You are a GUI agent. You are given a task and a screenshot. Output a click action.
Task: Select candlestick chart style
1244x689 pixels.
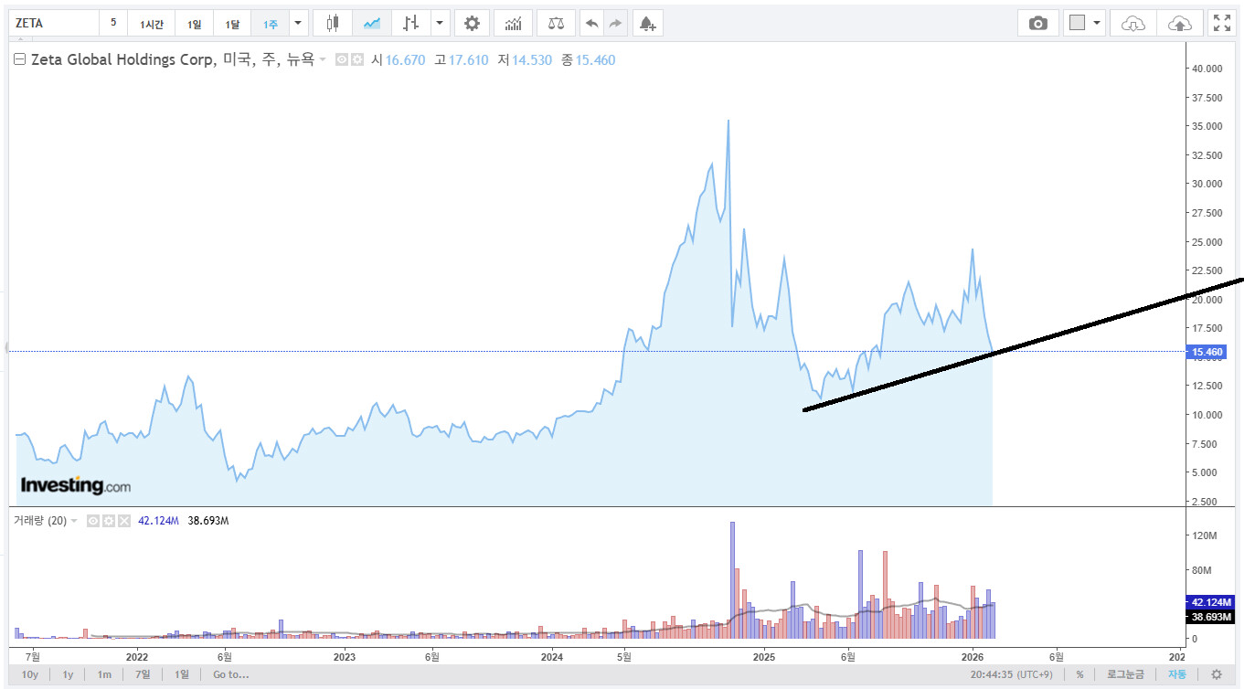click(x=333, y=24)
